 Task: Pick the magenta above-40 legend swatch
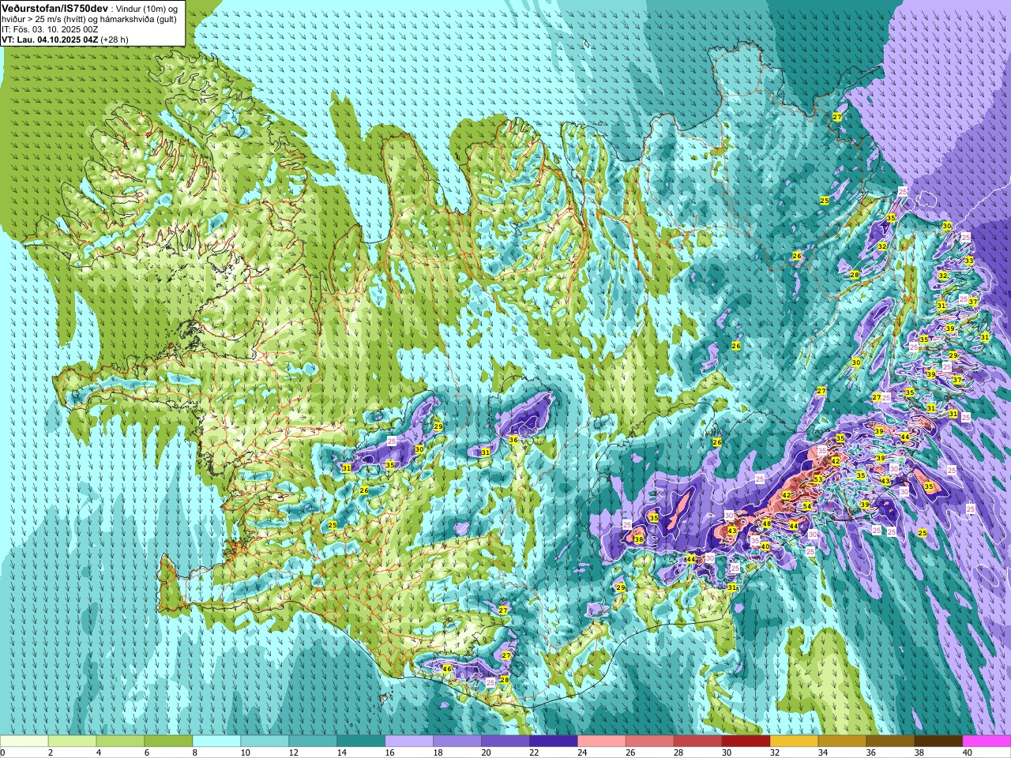[987, 741]
